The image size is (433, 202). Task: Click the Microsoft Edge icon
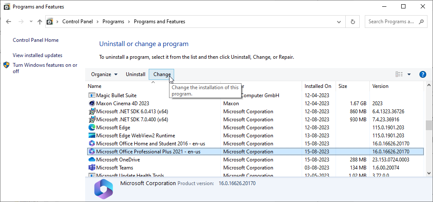[x=92, y=128]
